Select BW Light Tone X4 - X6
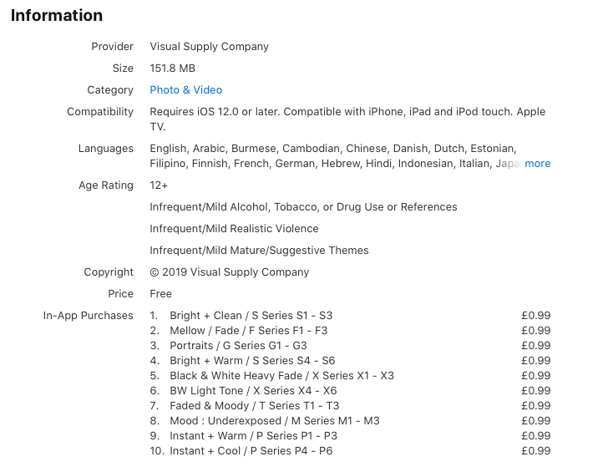Viewport: 613px width, 467px height. point(253,391)
